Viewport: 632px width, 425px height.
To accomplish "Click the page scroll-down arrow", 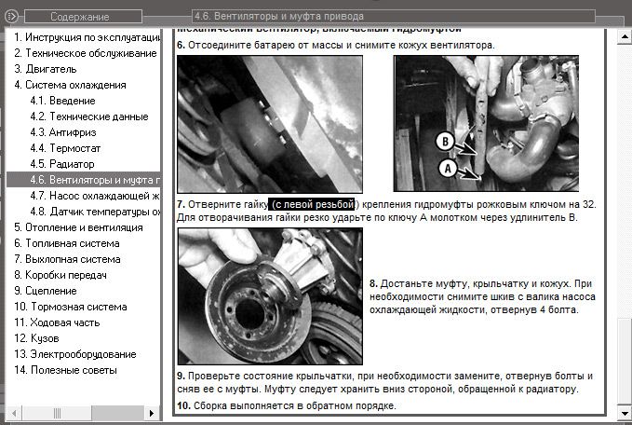I will tap(624, 413).
